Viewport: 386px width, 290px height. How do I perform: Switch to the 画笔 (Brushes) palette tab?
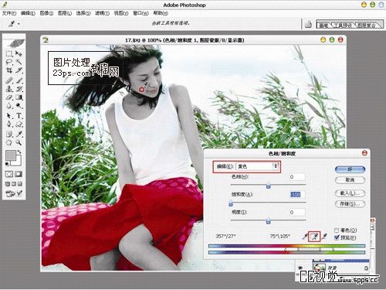323,25
